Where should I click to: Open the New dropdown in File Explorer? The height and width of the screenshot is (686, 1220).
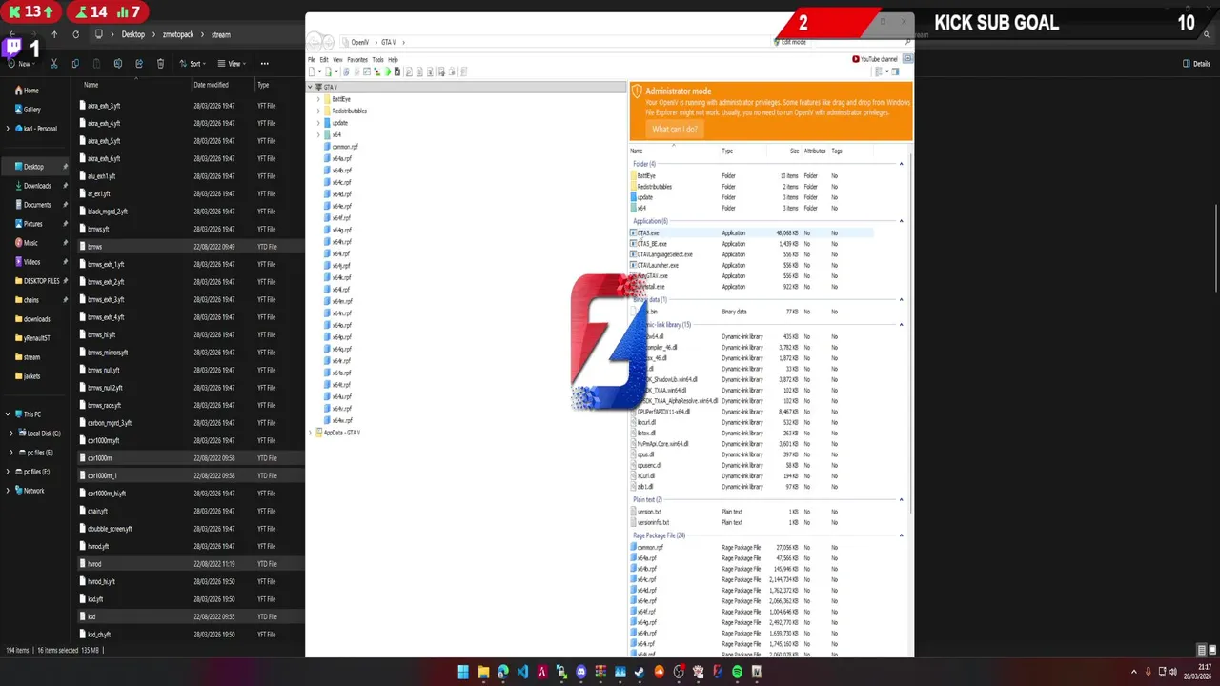click(23, 64)
